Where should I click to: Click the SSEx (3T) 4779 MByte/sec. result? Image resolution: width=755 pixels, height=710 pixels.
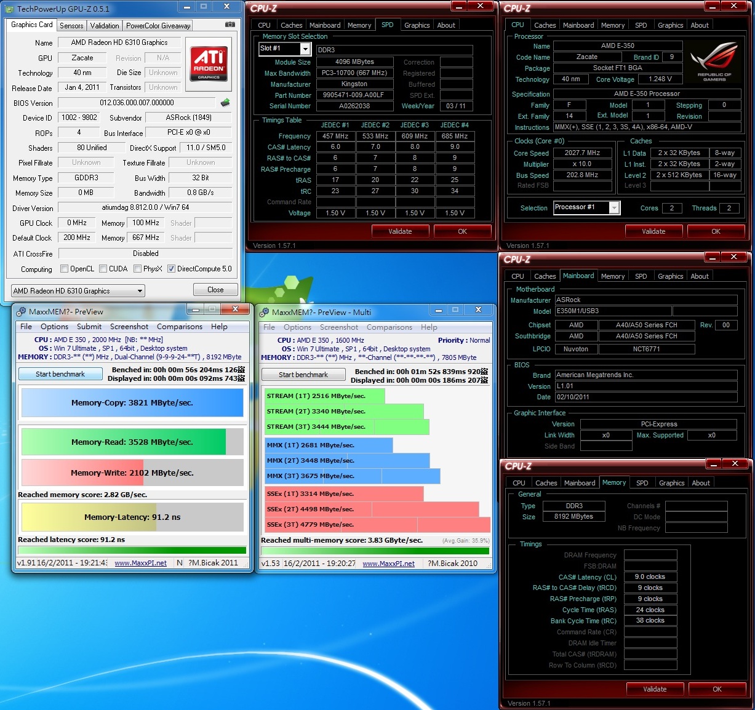tap(377, 525)
